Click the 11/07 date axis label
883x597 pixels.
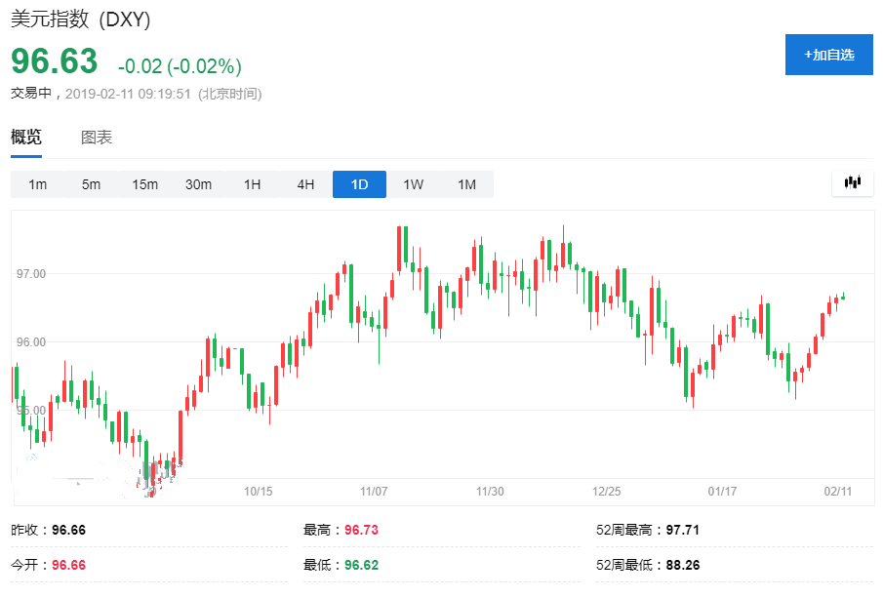[374, 491]
